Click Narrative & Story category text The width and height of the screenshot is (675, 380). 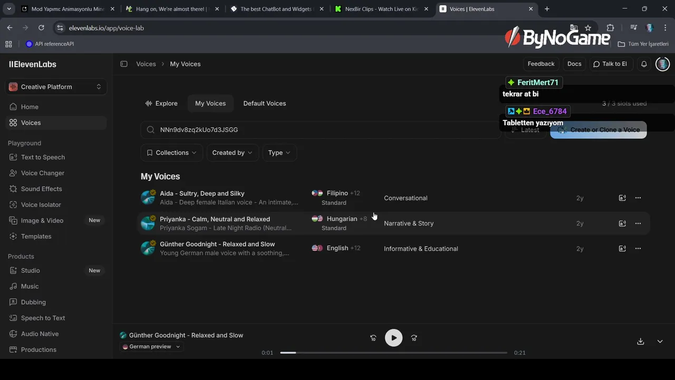(409, 223)
